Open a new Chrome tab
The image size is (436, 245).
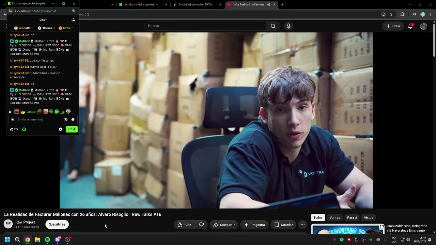[282, 4]
